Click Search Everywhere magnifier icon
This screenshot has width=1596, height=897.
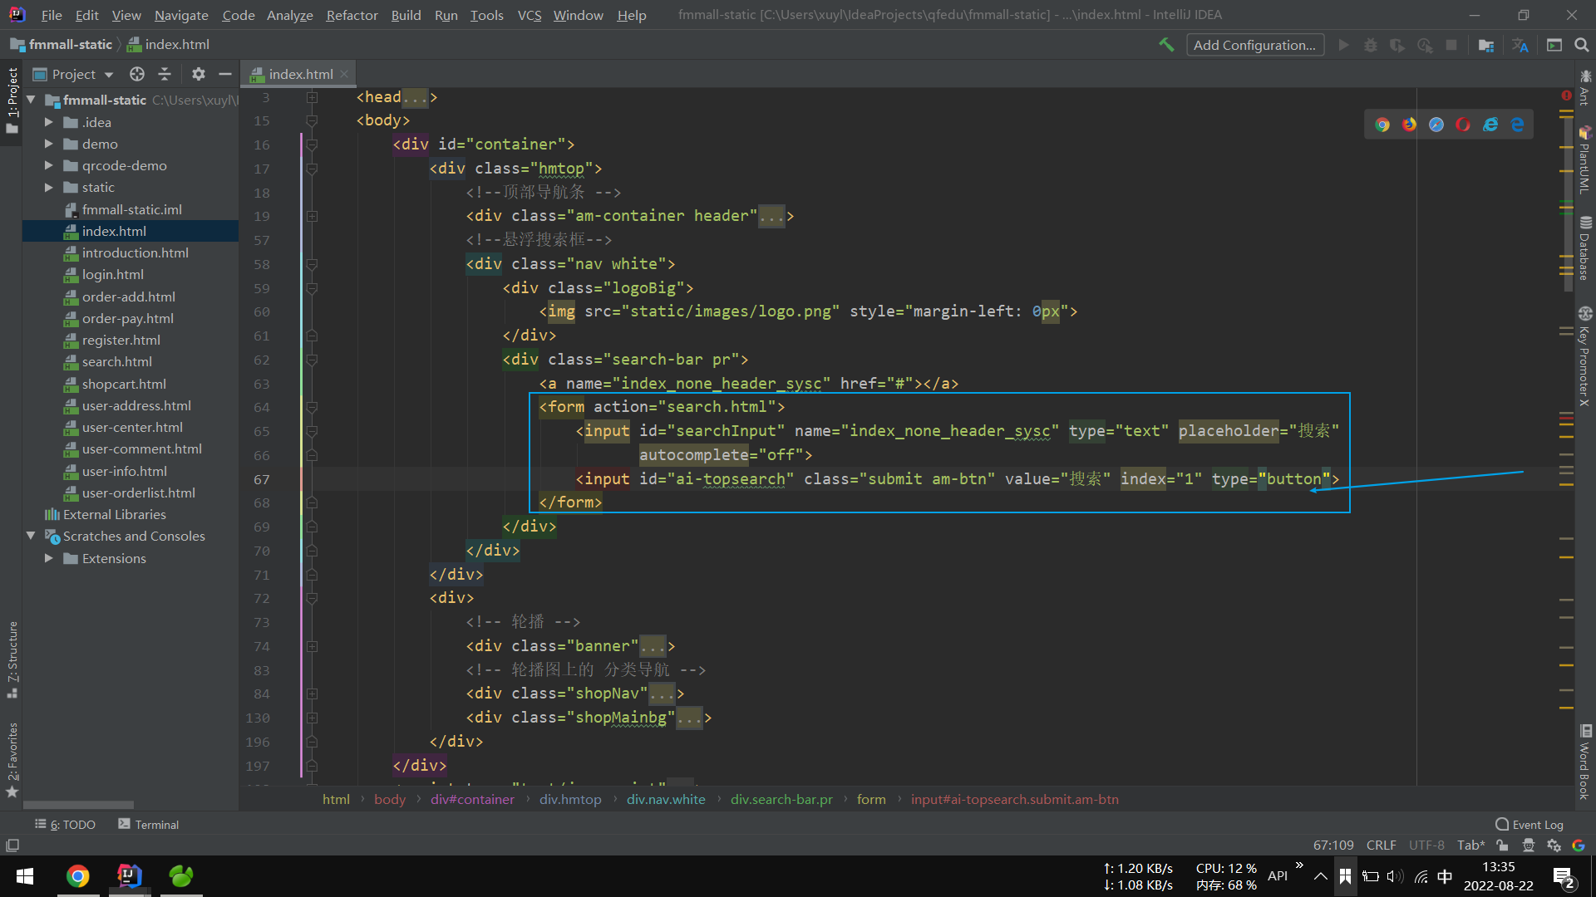point(1582,45)
